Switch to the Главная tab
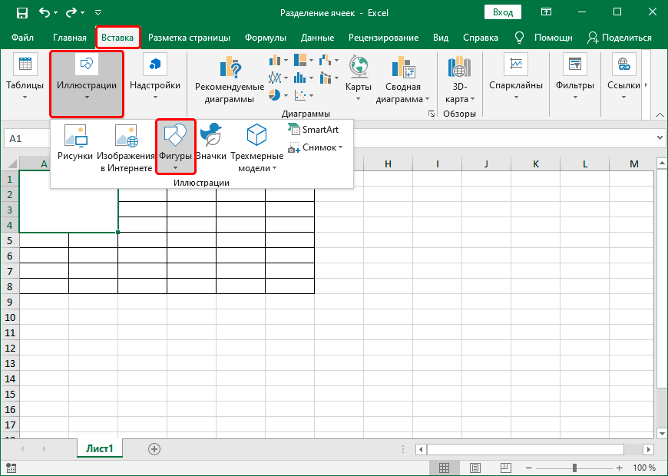The image size is (668, 476). pyautogui.click(x=70, y=38)
